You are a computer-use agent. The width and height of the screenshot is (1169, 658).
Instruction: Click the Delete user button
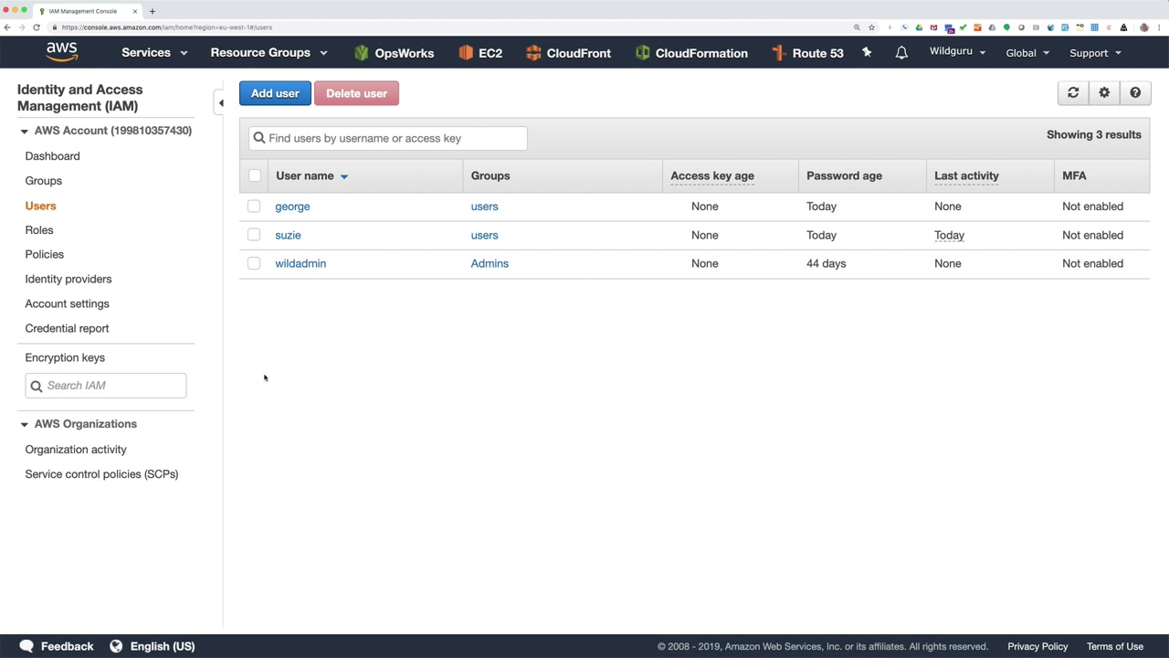[x=356, y=93]
